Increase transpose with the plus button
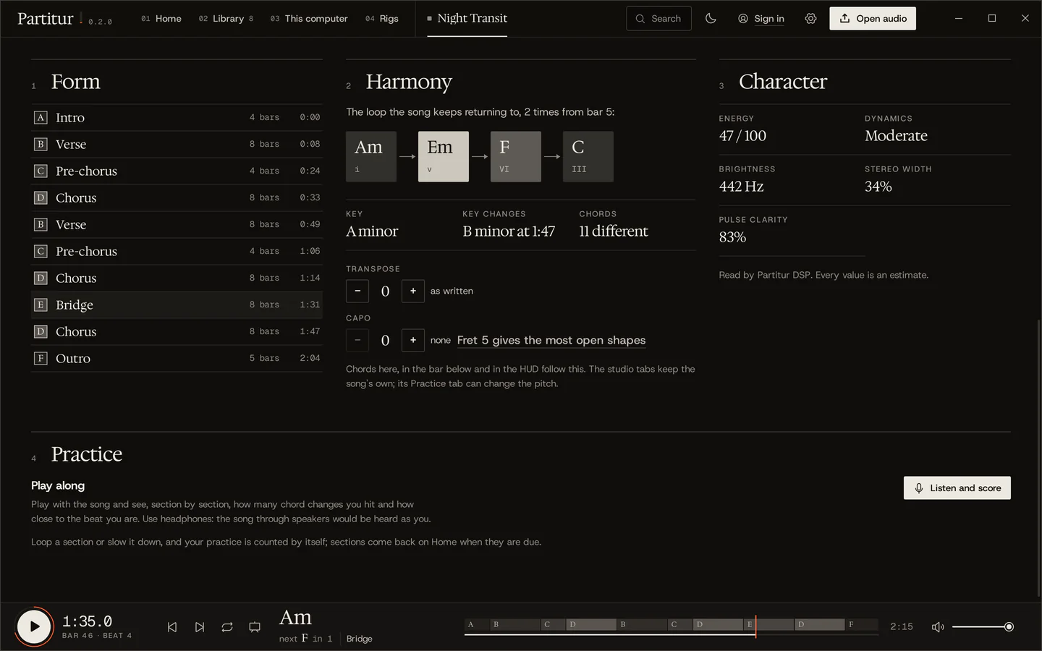This screenshot has width=1042, height=651. (x=413, y=291)
